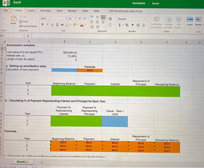Open the font color dropdown arrow
The height and width of the screenshot is (168, 204).
click(85, 24)
